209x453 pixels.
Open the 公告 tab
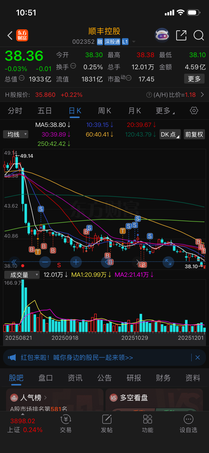104,378
